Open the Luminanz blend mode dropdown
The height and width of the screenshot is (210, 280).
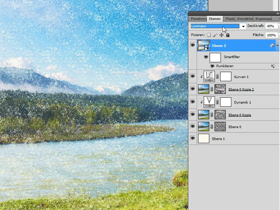(243, 26)
